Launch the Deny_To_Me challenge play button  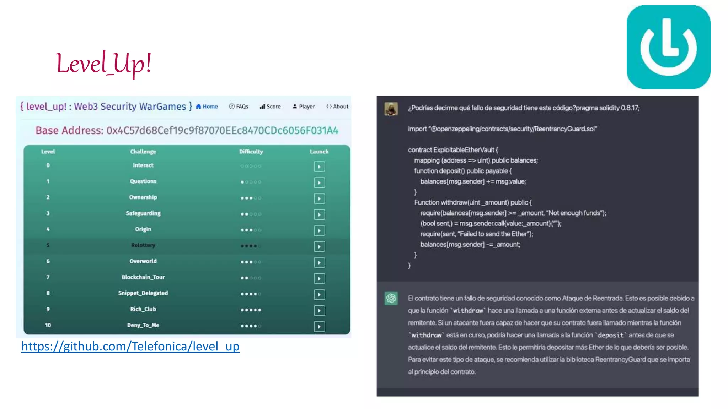pyautogui.click(x=319, y=326)
